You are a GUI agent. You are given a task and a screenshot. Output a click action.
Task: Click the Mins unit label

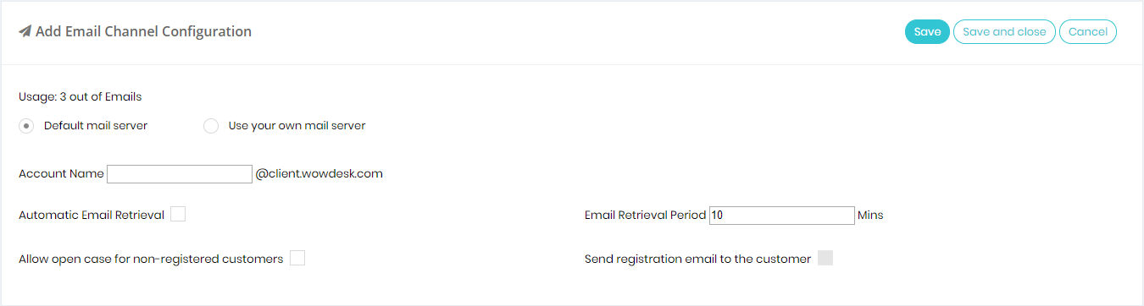pos(870,216)
